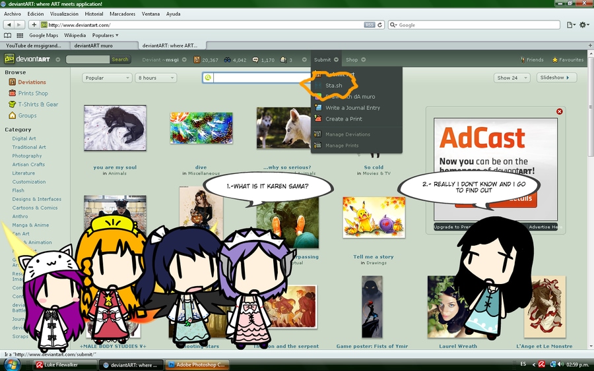Image resolution: width=594 pixels, height=371 pixels.
Task: Add a bookmark with the plus button
Action: click(x=34, y=24)
